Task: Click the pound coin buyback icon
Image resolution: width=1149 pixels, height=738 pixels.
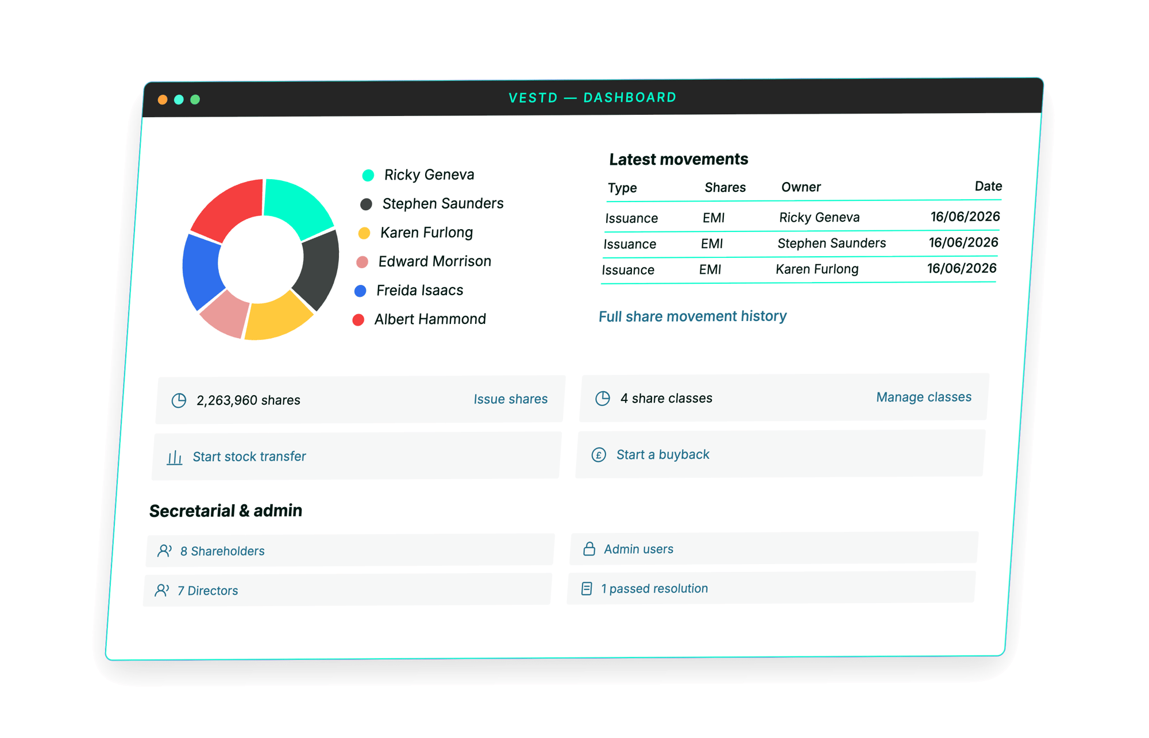Action: click(599, 455)
